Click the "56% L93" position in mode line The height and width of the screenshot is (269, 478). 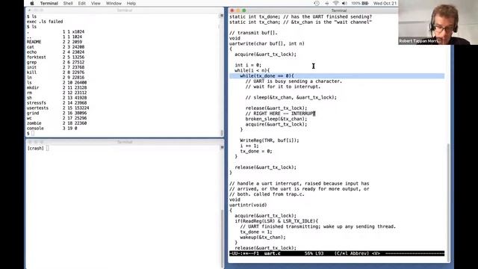point(314,253)
